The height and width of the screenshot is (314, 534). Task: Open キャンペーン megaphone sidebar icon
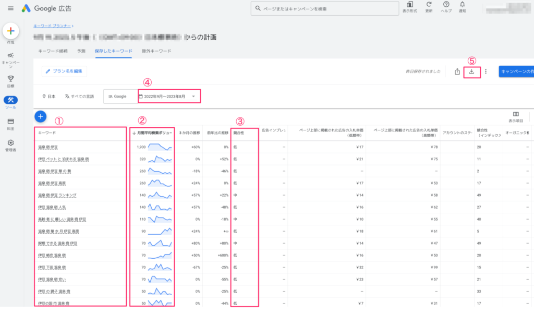pos(10,55)
